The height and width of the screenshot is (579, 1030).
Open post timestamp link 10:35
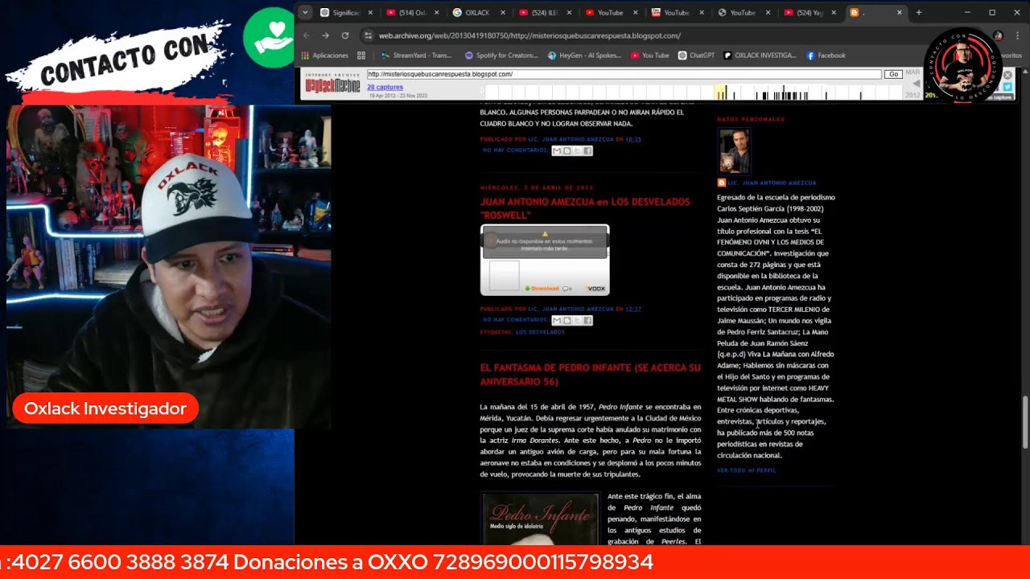pyautogui.click(x=633, y=139)
